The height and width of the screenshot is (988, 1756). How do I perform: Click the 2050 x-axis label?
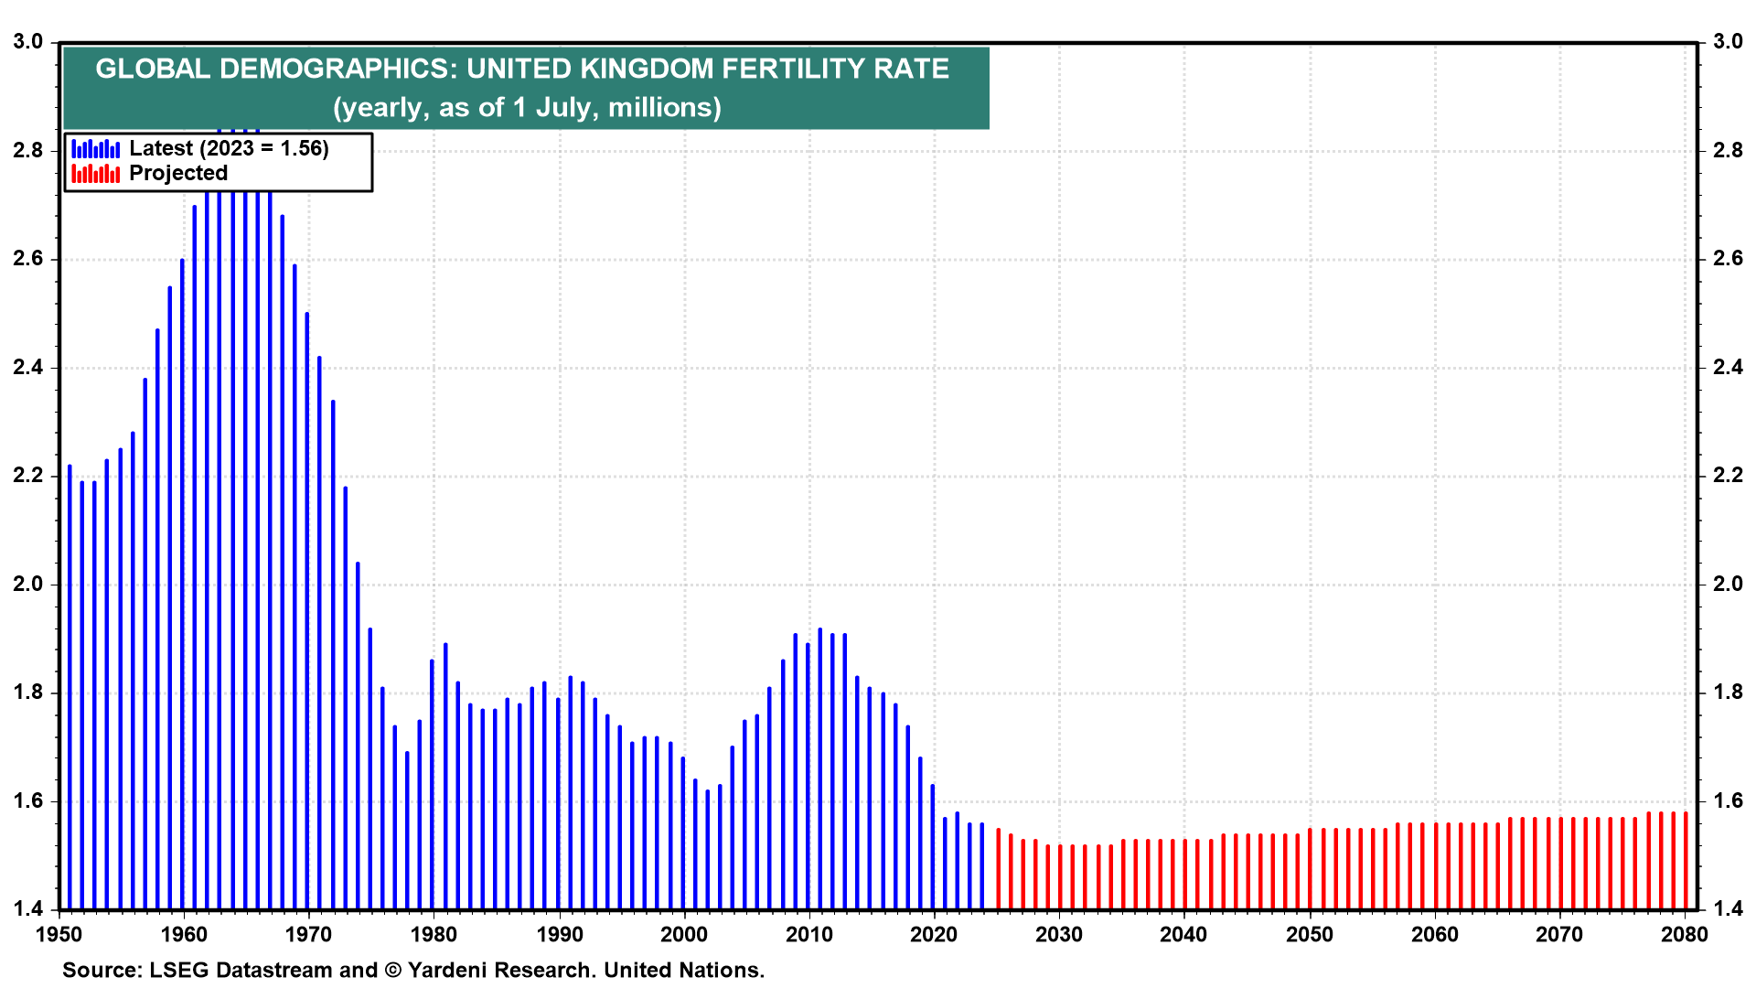[1310, 935]
